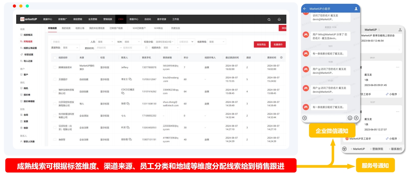Click the WeChat icon next to 李女士

[x=130, y=79]
